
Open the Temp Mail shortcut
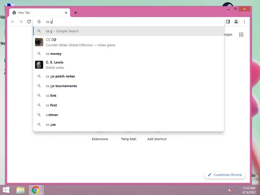tap(128, 139)
